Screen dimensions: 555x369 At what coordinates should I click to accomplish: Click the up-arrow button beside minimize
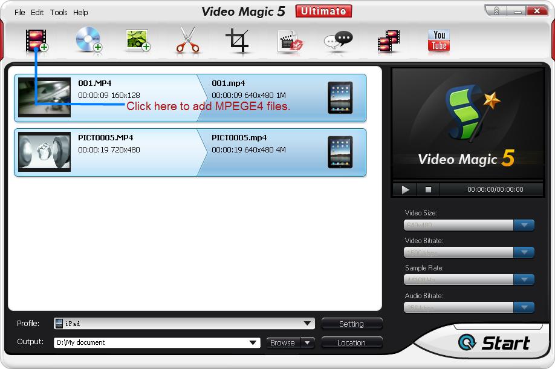(496, 11)
